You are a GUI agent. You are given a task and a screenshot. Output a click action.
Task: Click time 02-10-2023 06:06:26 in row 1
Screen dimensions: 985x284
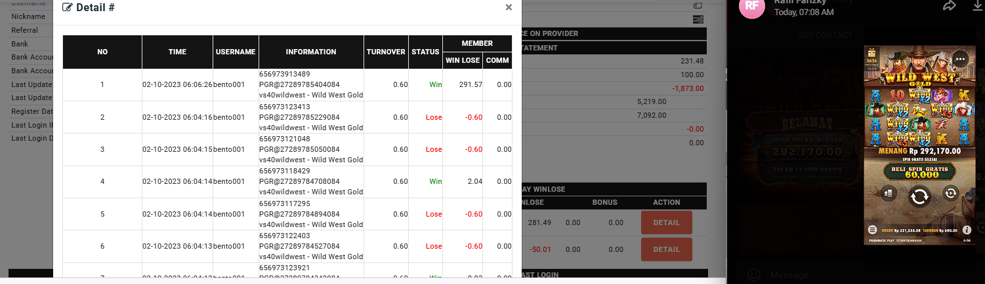(177, 85)
